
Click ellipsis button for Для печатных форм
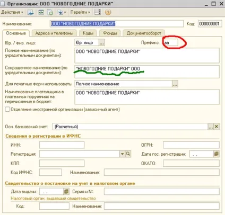coord(175,84)
